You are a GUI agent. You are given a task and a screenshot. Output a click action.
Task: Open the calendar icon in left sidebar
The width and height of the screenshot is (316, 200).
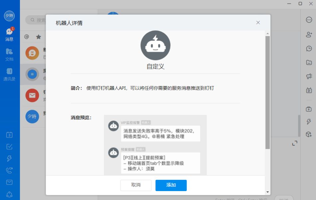coord(9,135)
